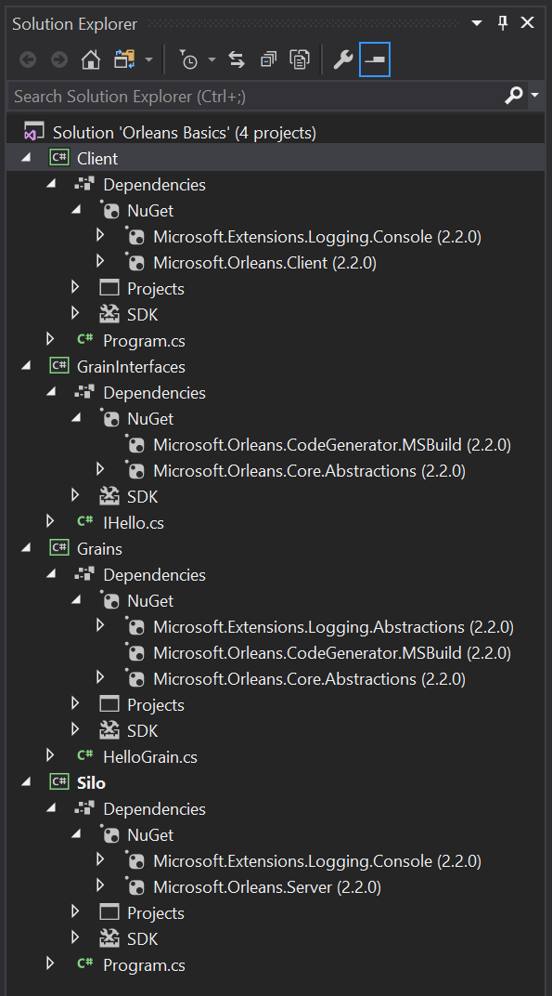The image size is (552, 996).
Task: Click the Collapse All icon
Action: point(268,59)
